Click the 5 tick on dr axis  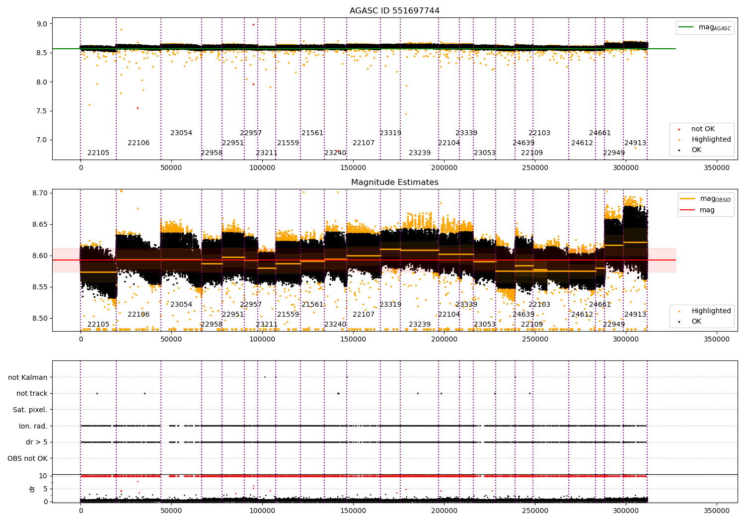coord(45,489)
